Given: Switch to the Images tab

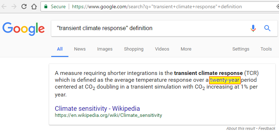Looking at the screenshot, I should (105, 49).
